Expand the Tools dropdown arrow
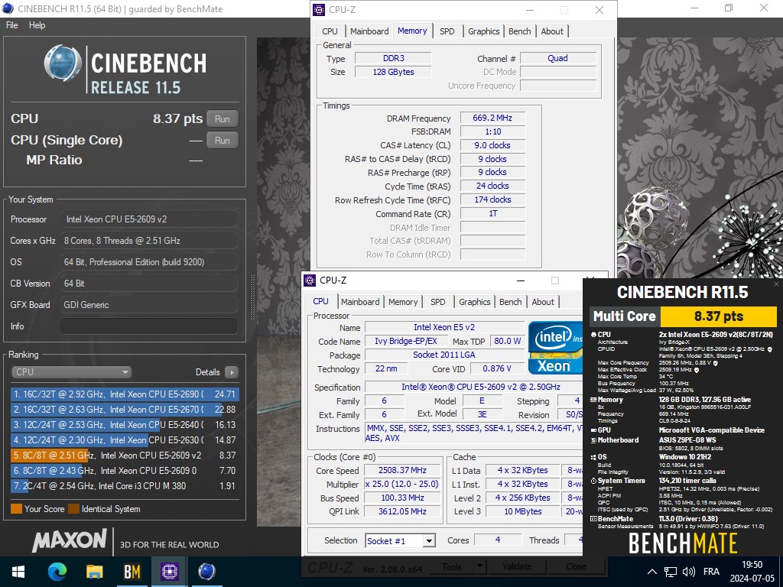 click(x=479, y=566)
